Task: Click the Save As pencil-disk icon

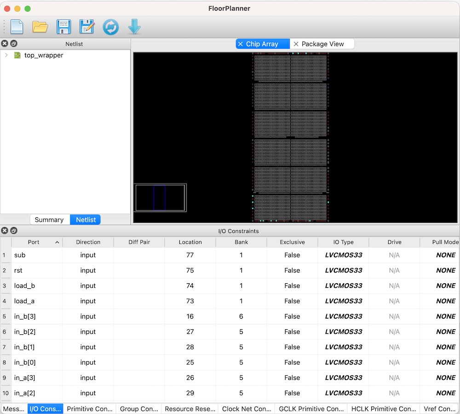Action: pos(86,27)
